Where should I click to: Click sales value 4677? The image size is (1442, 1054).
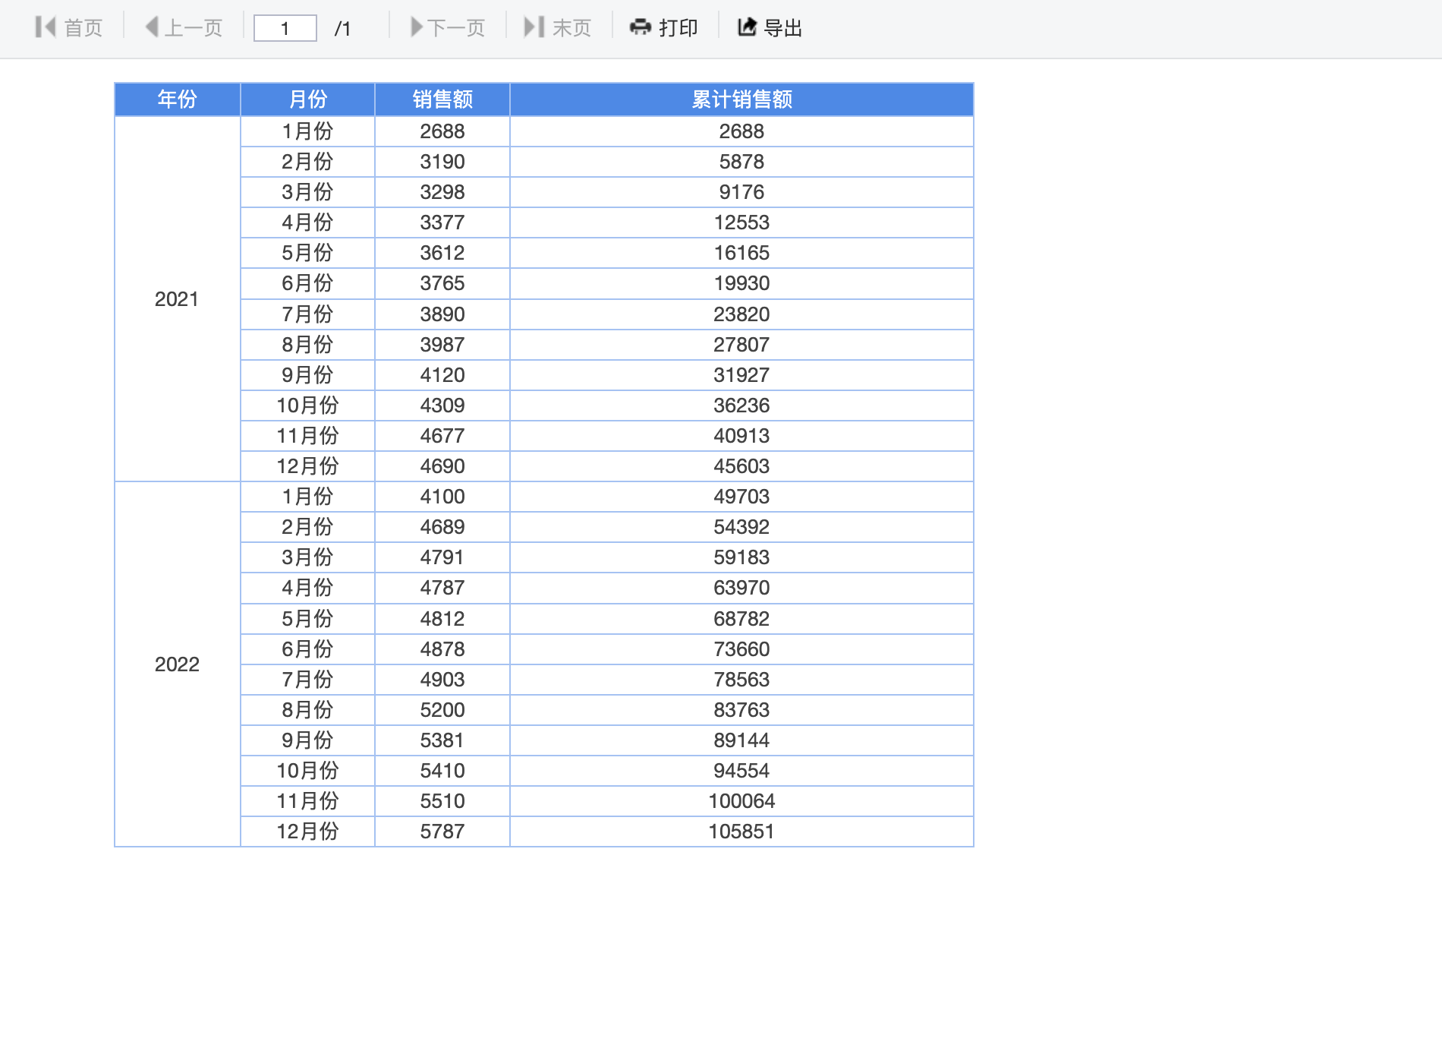pyautogui.click(x=442, y=436)
